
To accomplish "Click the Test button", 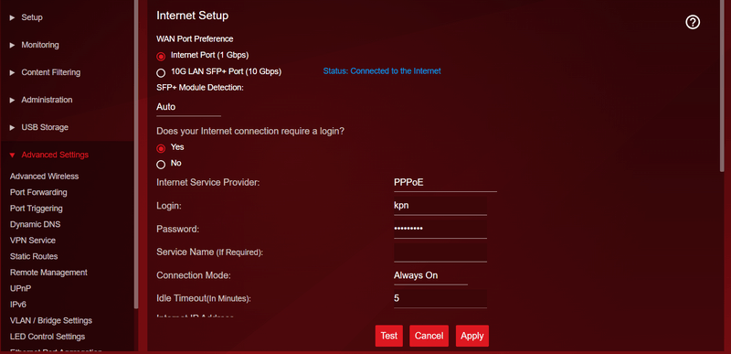I will 389,336.
